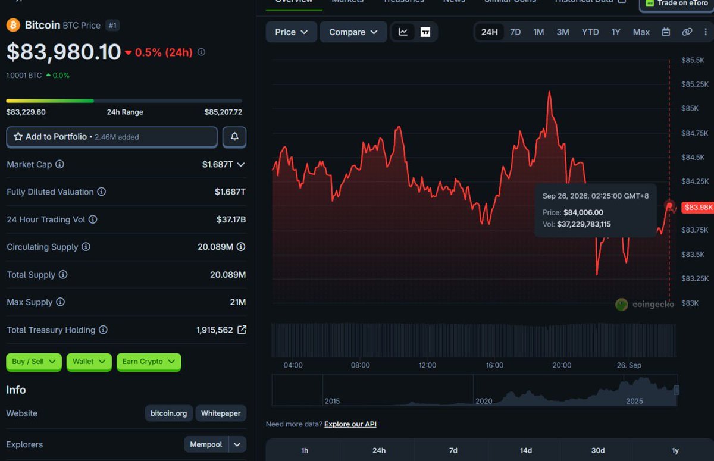Click the chart navigator right handle

tap(677, 390)
